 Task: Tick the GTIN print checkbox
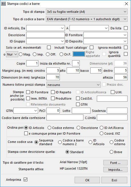(x=78, y=104)
